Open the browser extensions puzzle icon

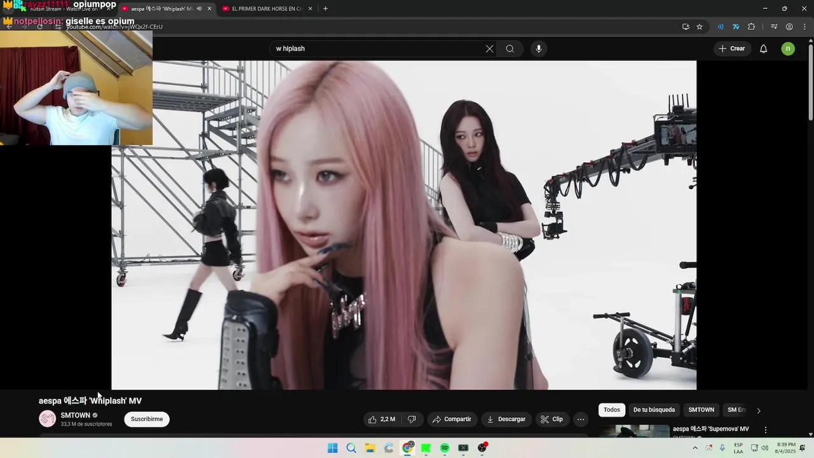[752, 27]
